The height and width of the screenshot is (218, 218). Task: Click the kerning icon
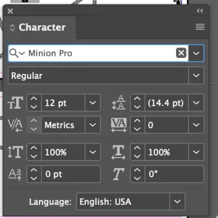coord(15,125)
